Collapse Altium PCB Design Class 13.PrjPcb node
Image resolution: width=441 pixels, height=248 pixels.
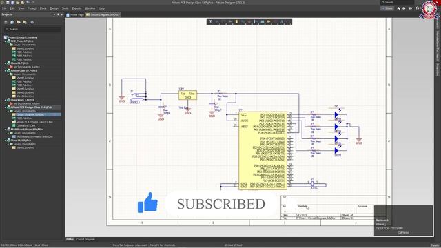[x=6, y=107]
